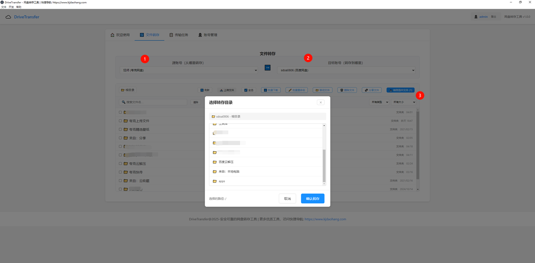Open the 所有类型 file type filter
535x263 pixels.
click(x=379, y=102)
